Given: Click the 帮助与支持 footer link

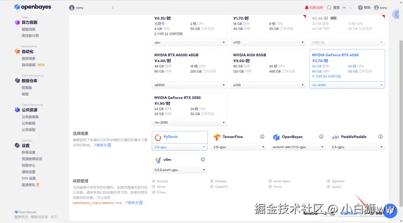Looking at the screenshot, I should 39,217.
